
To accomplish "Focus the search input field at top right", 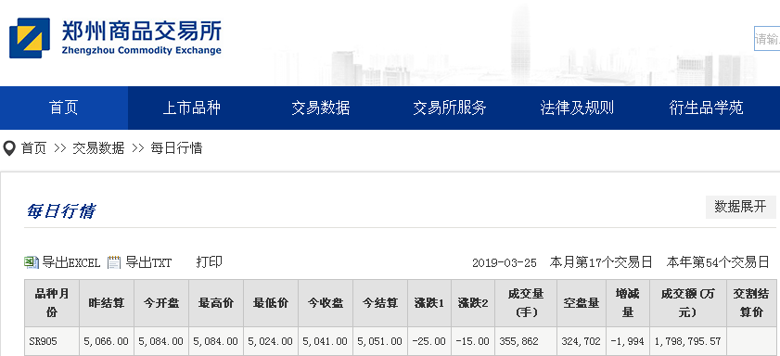I will (767, 39).
